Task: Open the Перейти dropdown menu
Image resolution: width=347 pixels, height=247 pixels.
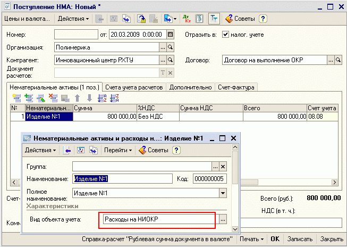Action: point(118,150)
